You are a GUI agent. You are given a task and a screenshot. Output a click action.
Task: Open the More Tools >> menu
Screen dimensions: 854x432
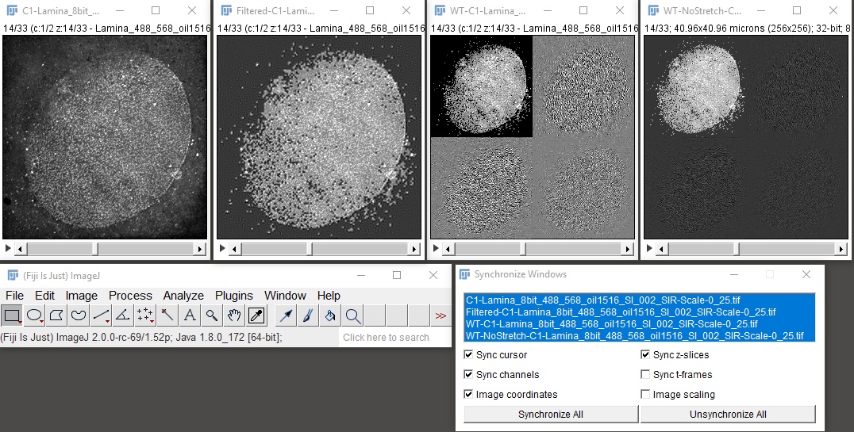click(441, 315)
